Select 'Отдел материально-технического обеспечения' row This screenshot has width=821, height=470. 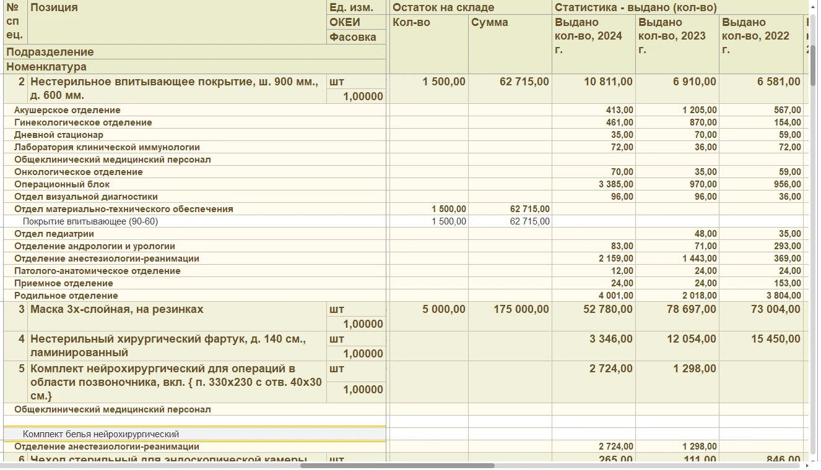click(195, 209)
